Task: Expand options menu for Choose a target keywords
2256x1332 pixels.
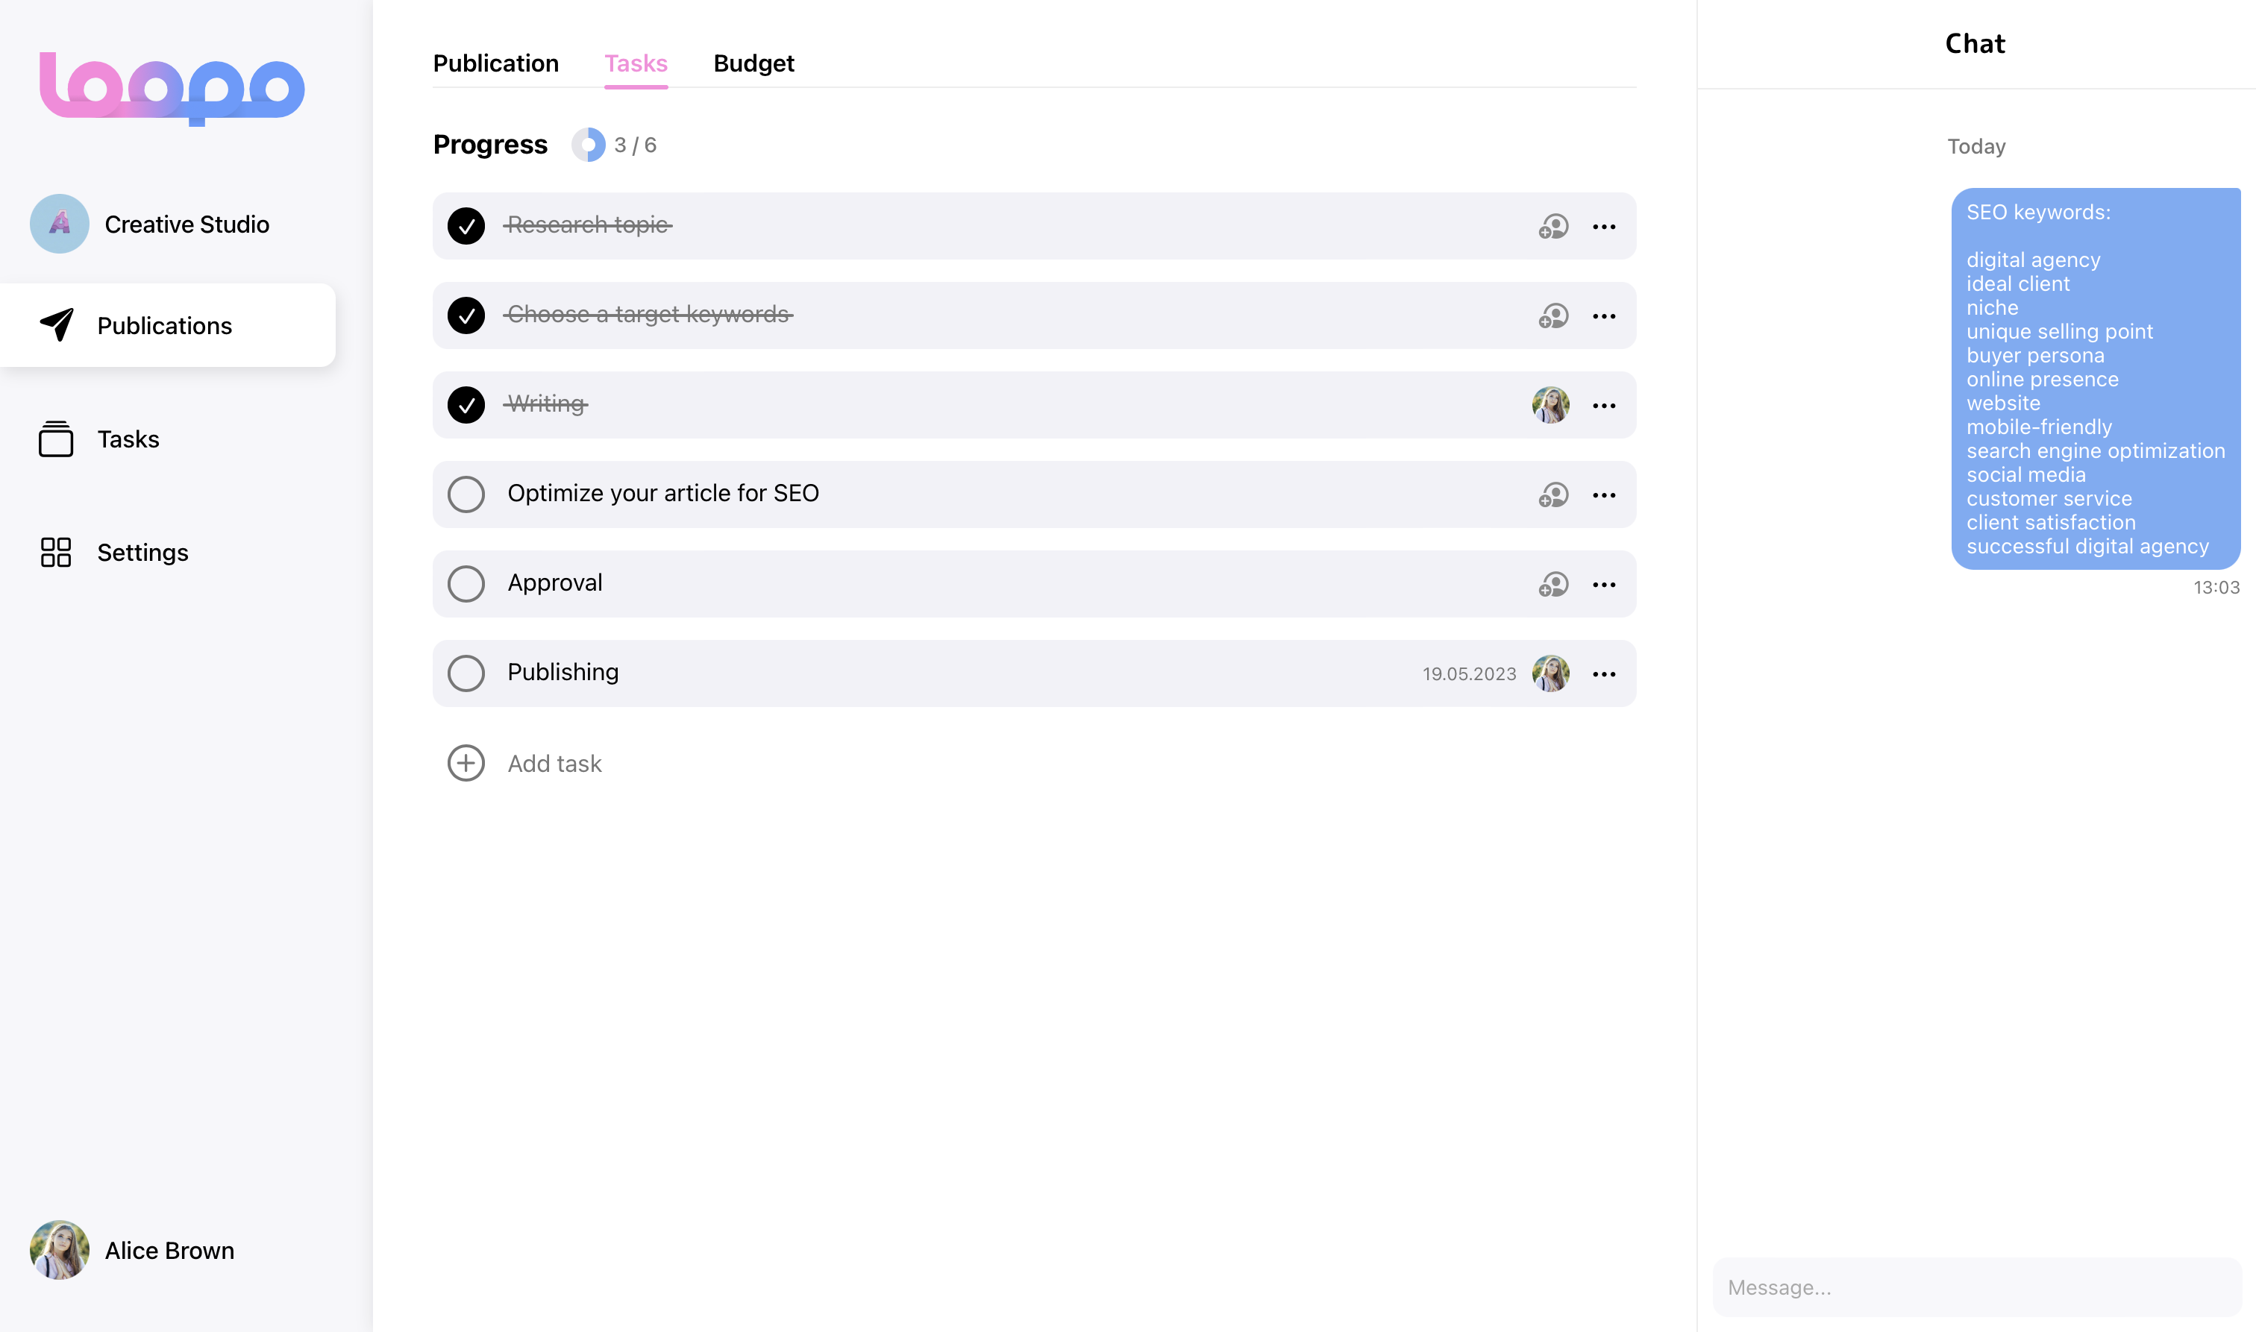Action: 1603,316
